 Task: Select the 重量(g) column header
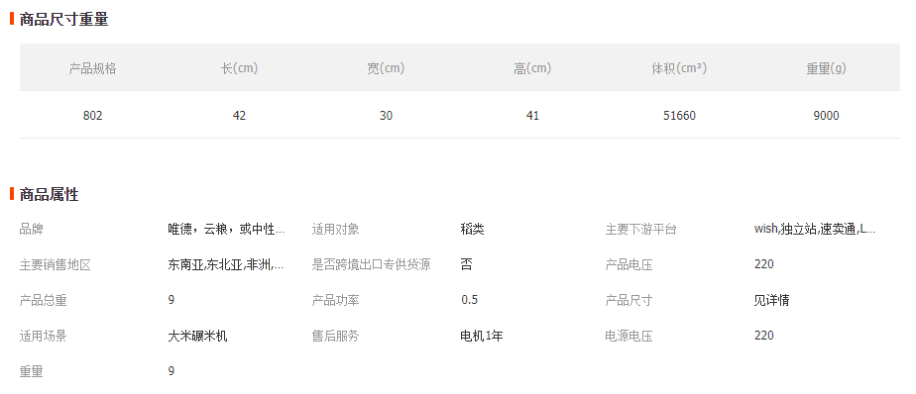[x=826, y=68]
